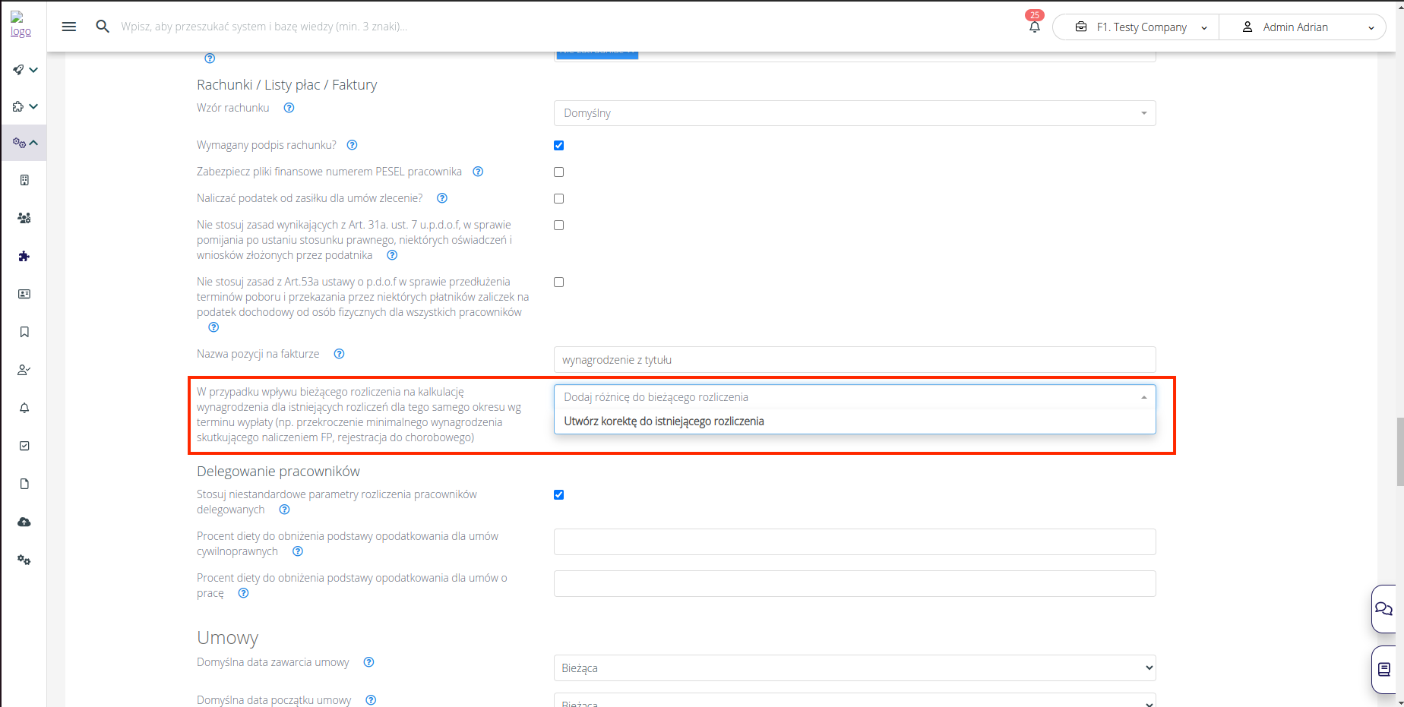
Task: Expand the rocket sidebar section
Action: 24,70
